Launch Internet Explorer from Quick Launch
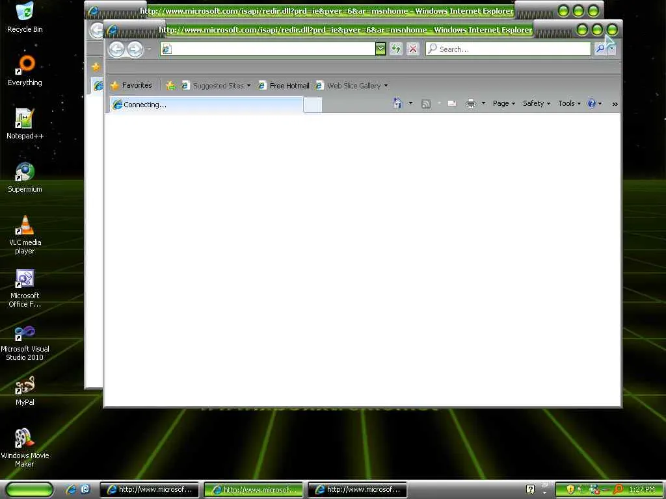Viewport: 666px width, 499px height. point(70,489)
